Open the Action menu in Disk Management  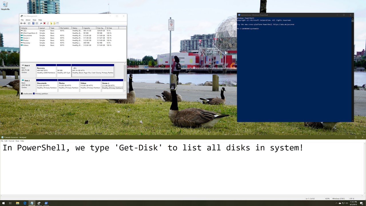coord(28,20)
